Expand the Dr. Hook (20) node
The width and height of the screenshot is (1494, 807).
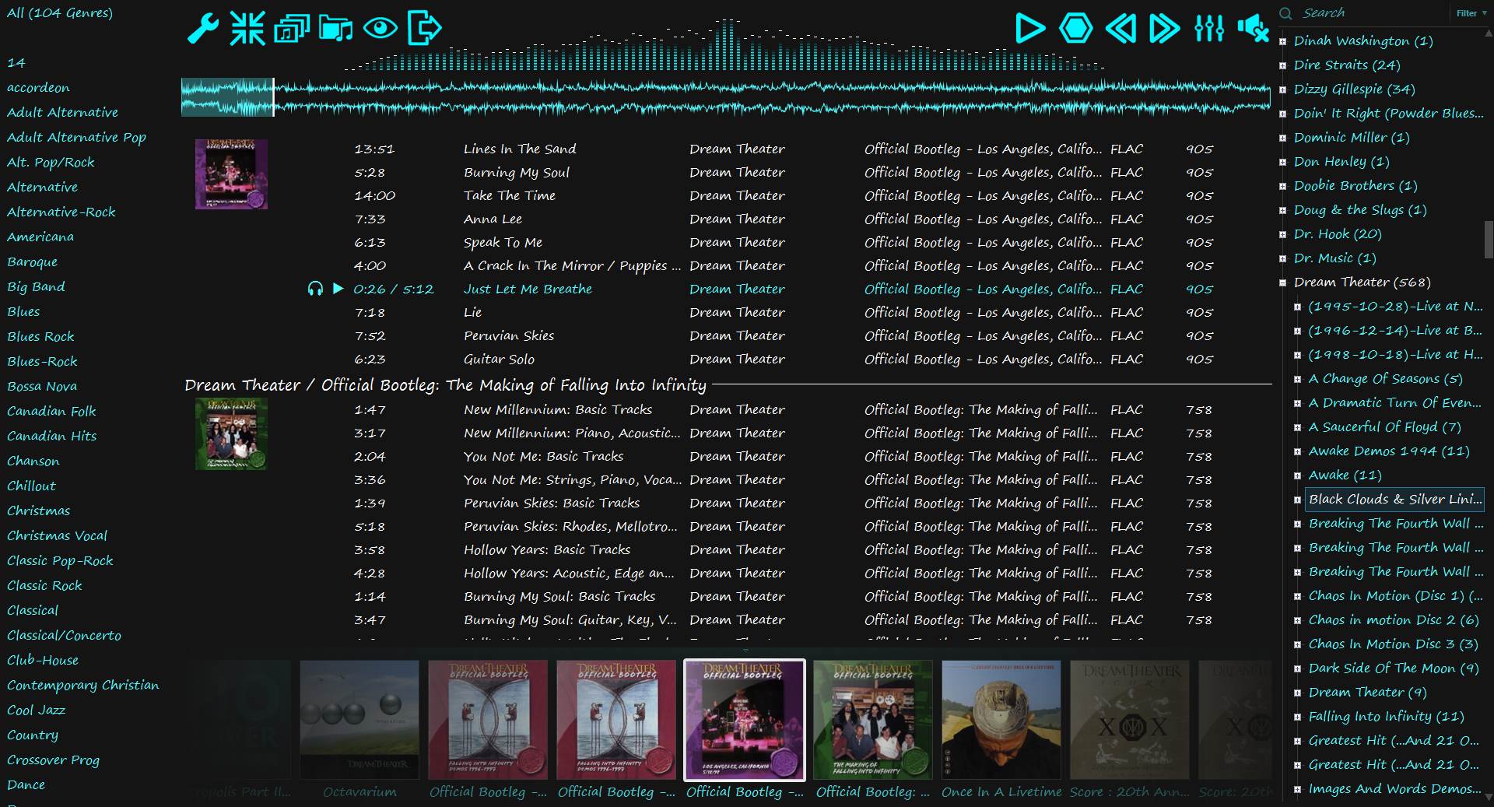[x=1282, y=234]
